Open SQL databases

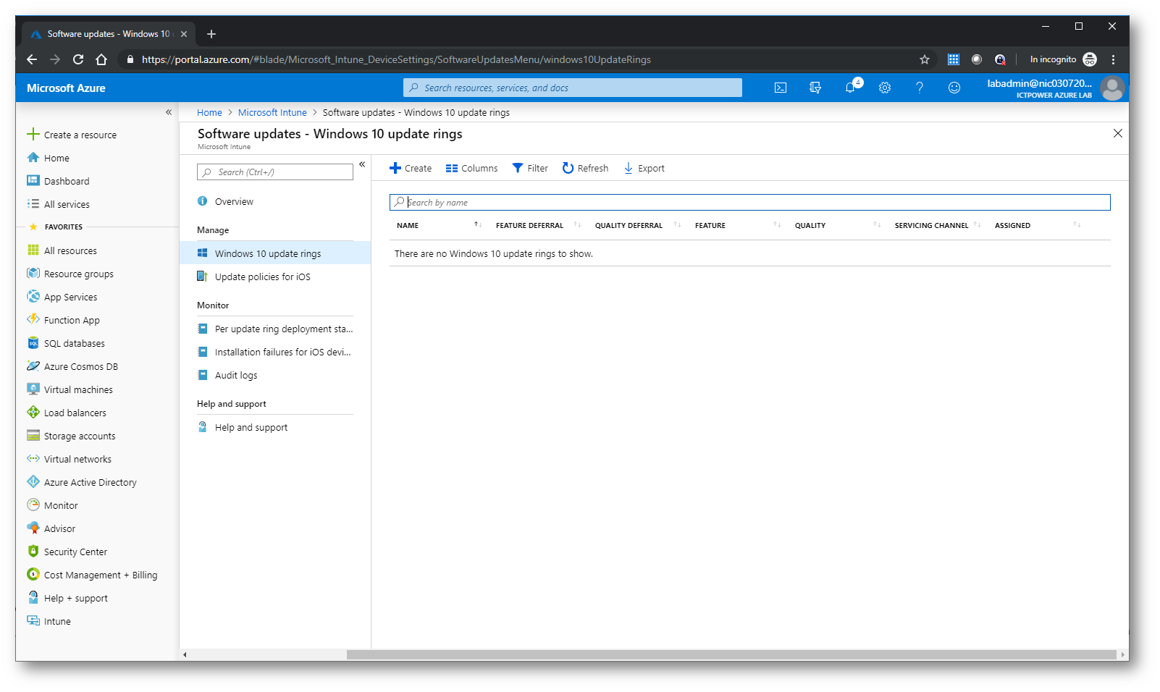[x=66, y=343]
